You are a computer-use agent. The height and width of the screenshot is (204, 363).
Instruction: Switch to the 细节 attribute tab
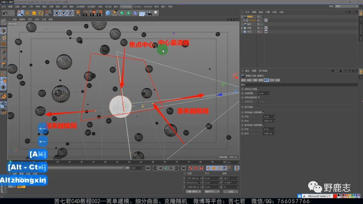(x=266, y=80)
